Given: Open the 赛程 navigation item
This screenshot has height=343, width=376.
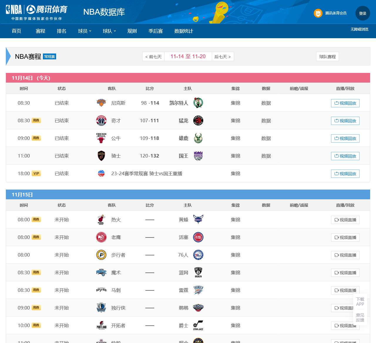Looking at the screenshot, I should (40, 31).
